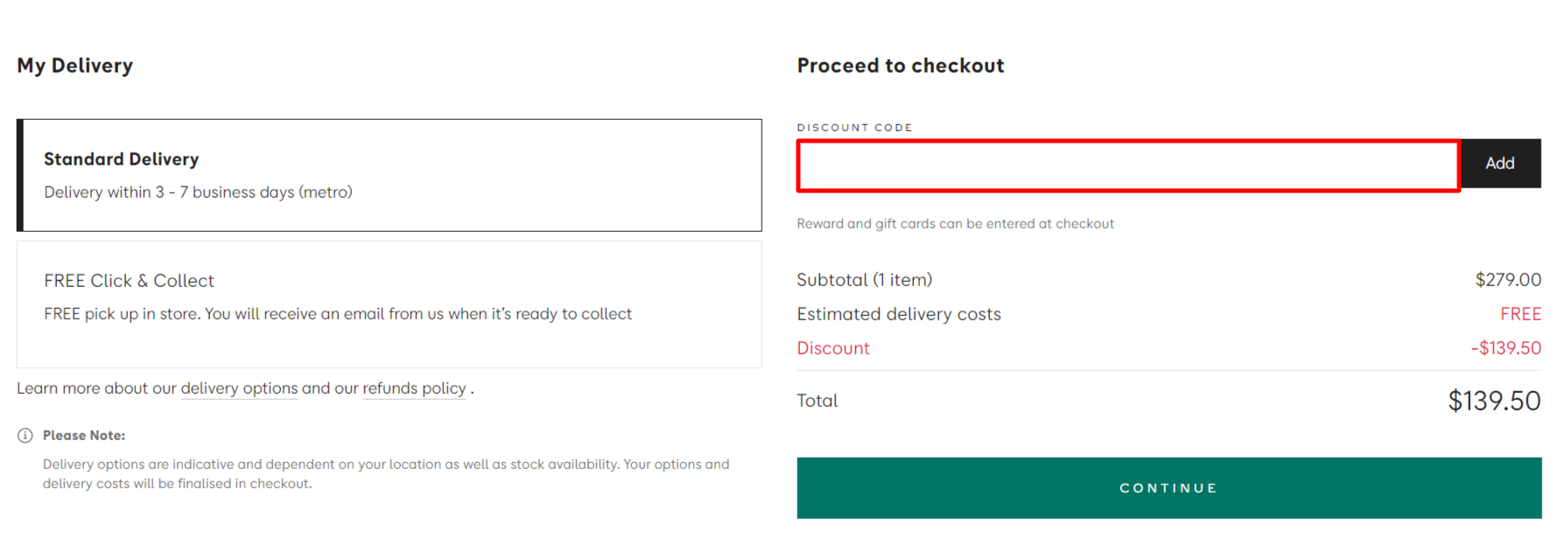
Task: Click the Proceed to checkout heading
Action: coord(900,66)
